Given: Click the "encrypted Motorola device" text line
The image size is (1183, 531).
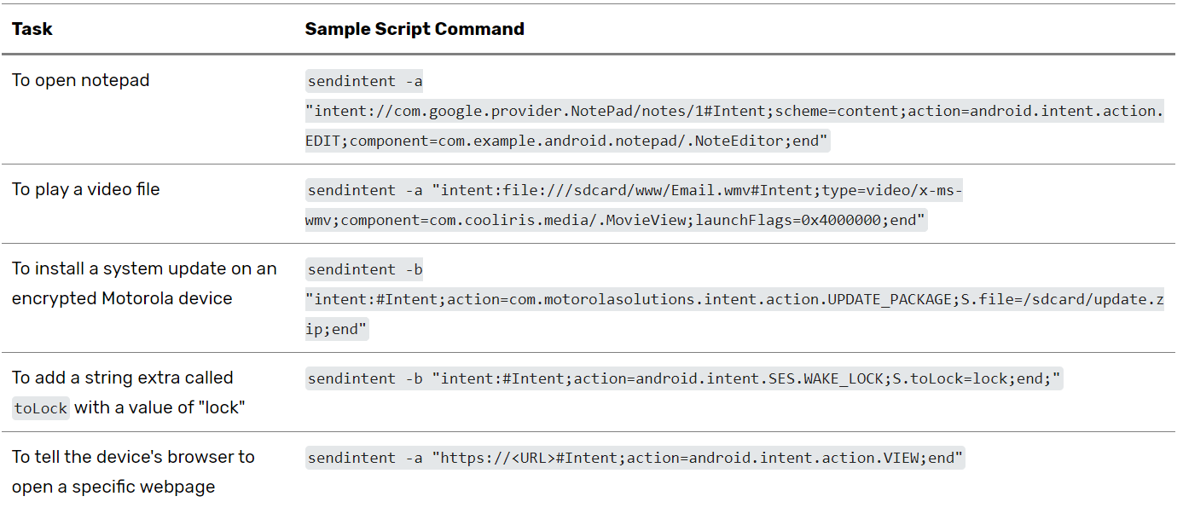Looking at the screenshot, I should pos(122,298).
